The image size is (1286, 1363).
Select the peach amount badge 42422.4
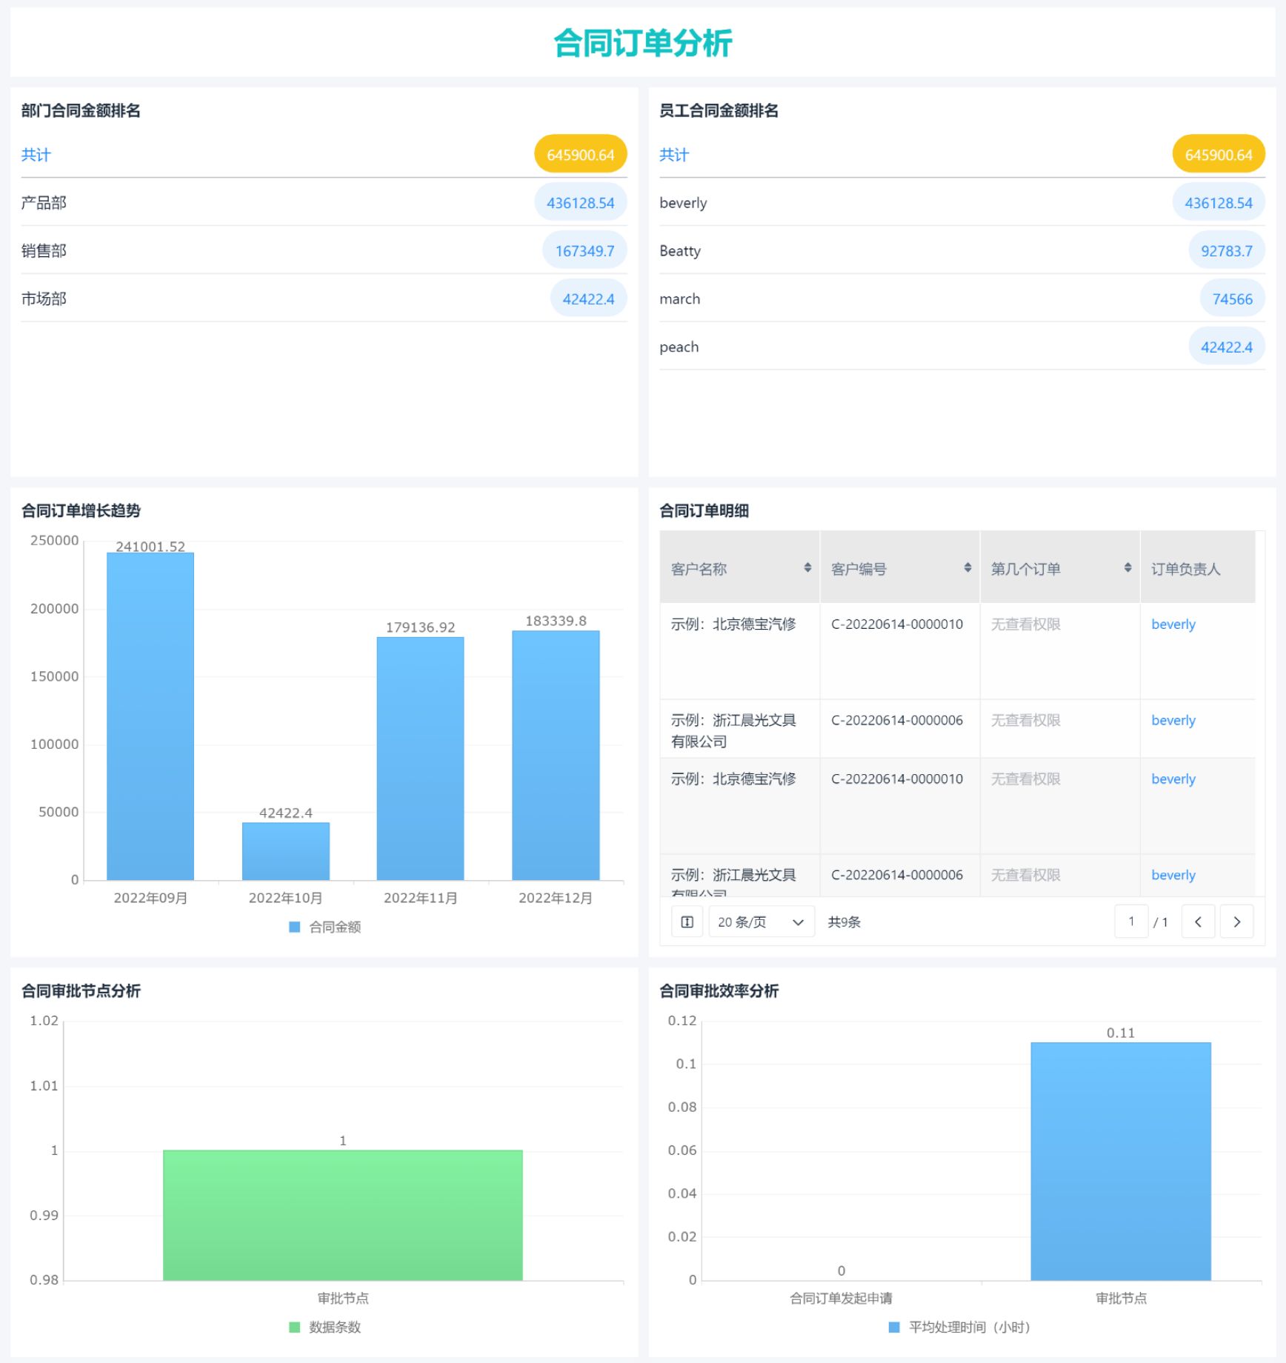1227,347
